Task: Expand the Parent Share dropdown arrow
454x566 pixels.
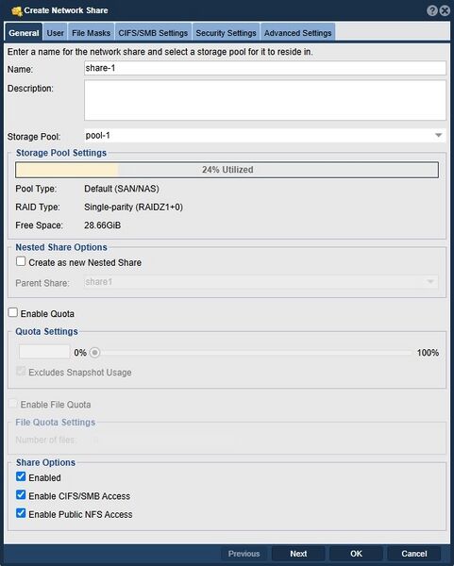Action: [x=430, y=282]
